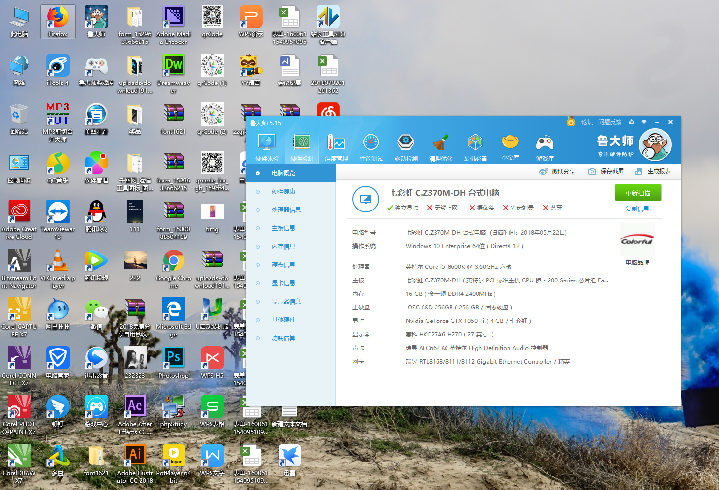Select the Microsoft Edge desktop icon
The image size is (719, 490).
point(174,318)
